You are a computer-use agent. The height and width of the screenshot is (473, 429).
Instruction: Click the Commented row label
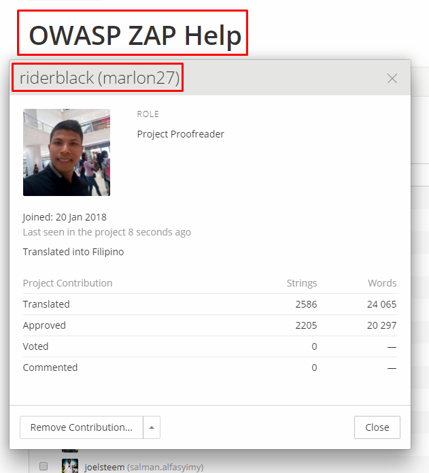pos(50,368)
